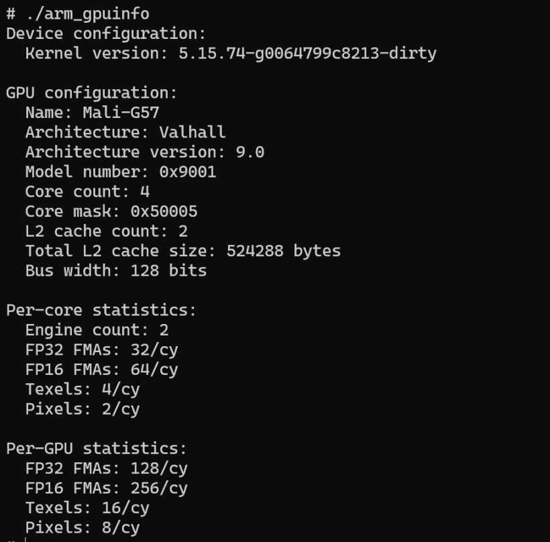Click the Core count: 4 line
This screenshot has width=550, height=542.
pyautogui.click(x=87, y=191)
